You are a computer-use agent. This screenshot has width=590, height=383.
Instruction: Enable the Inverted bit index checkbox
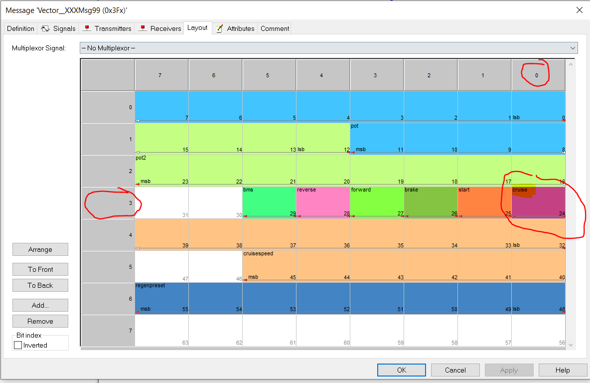coord(18,345)
